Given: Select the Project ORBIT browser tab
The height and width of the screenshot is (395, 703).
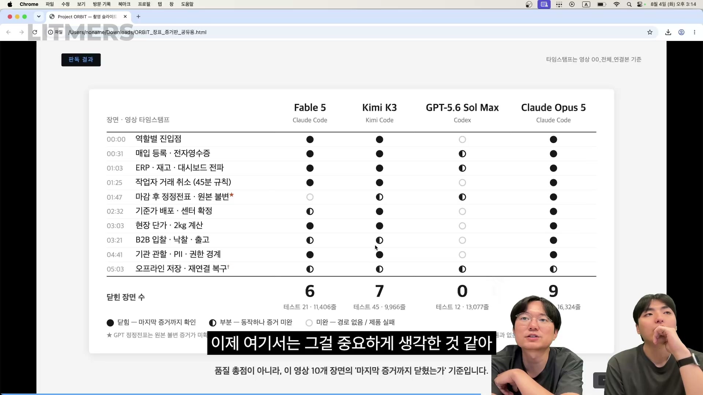Looking at the screenshot, I should pyautogui.click(x=88, y=16).
